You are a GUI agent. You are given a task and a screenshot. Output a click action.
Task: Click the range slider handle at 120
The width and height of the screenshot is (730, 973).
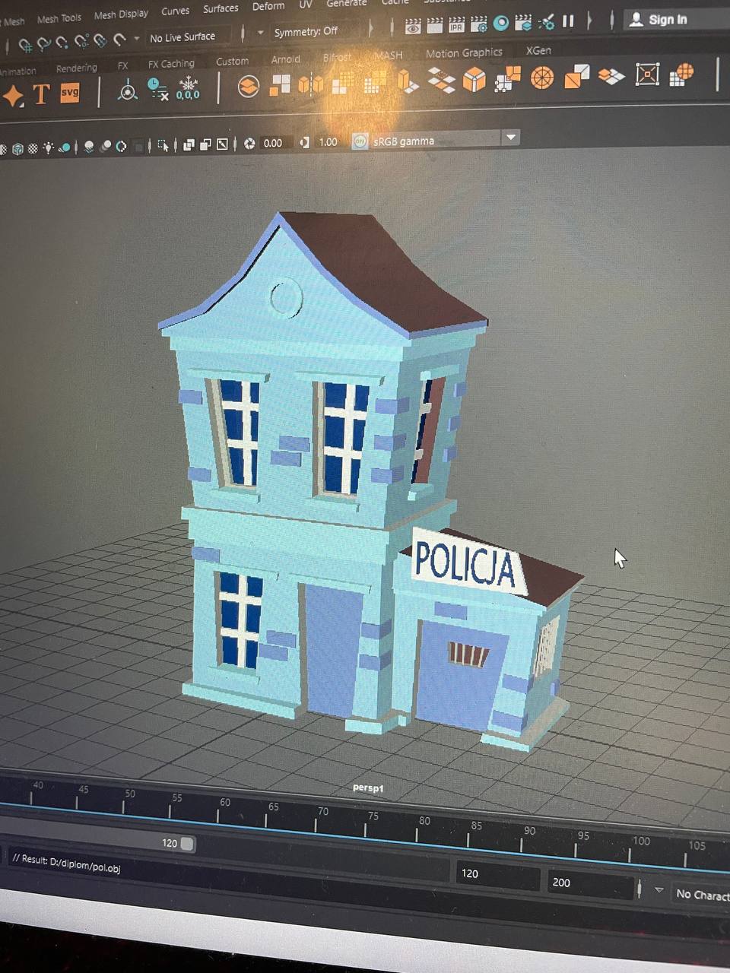187,844
